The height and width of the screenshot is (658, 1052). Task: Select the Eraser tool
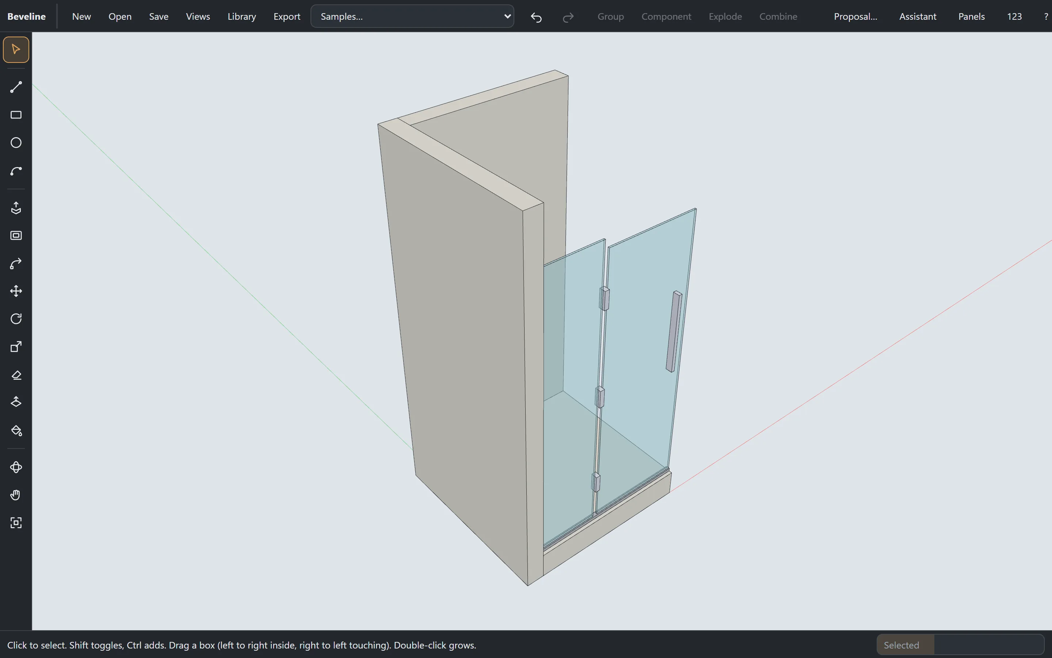coord(16,375)
